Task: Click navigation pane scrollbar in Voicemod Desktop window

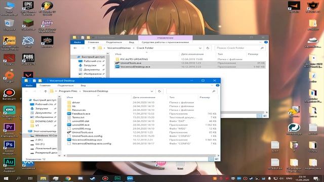Action: 60,124
